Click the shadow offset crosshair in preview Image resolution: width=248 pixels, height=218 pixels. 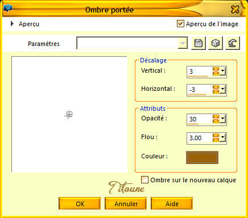(69, 115)
